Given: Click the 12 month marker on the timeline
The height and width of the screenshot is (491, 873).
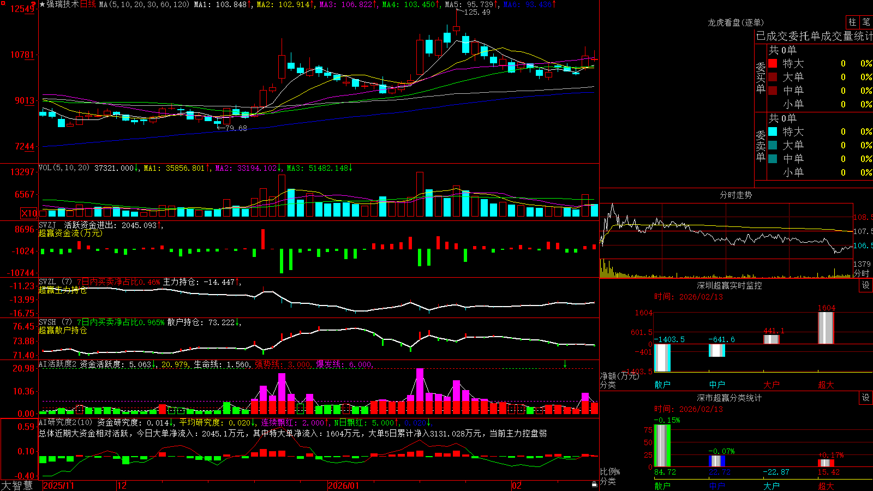Looking at the screenshot, I should pos(122,486).
